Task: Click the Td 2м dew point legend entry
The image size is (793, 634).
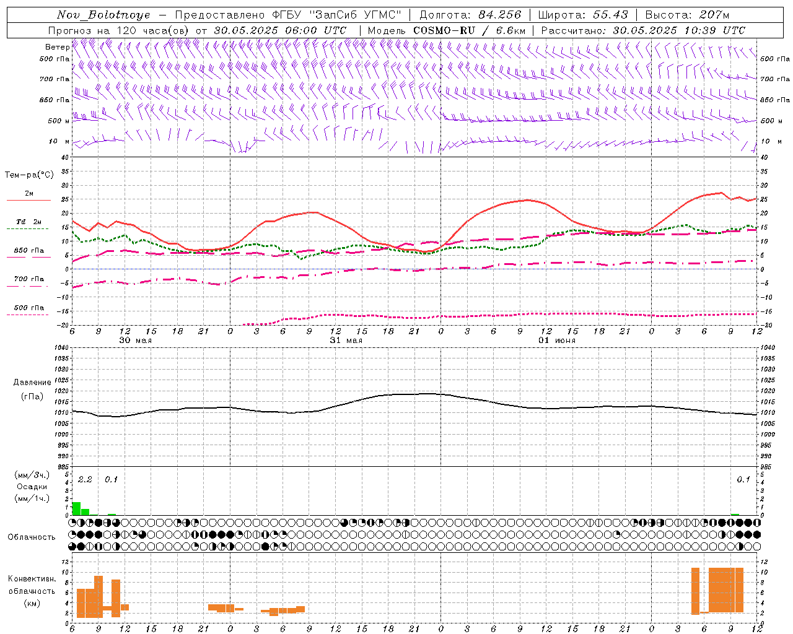Action: coord(29,222)
